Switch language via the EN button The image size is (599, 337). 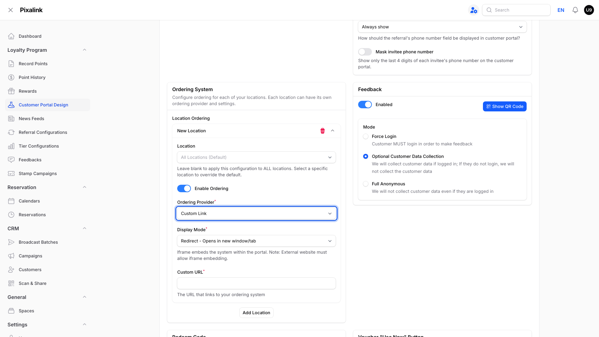point(561,10)
